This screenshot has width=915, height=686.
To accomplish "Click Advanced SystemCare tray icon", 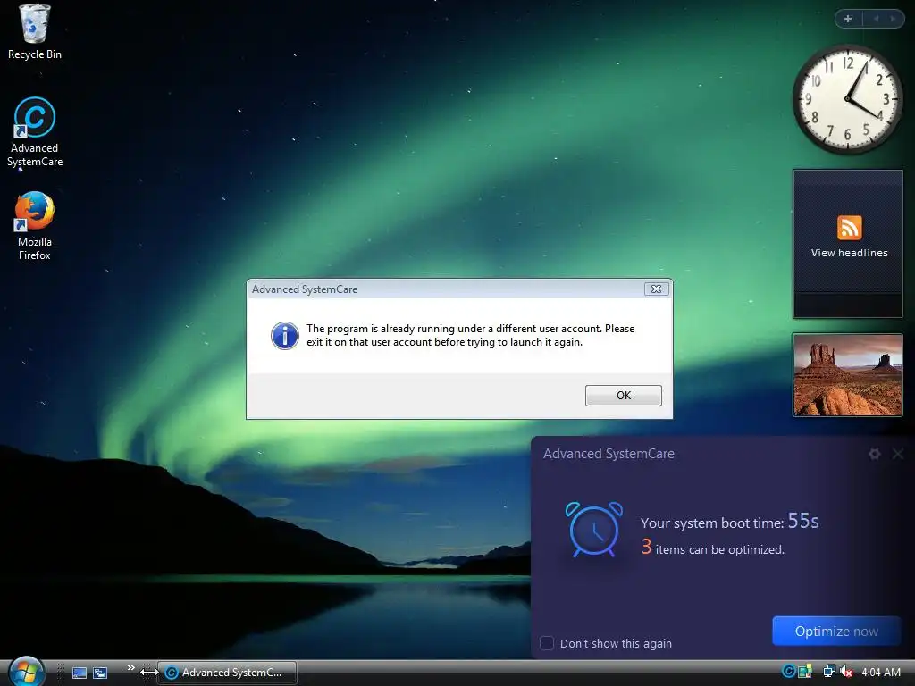I will click(788, 672).
